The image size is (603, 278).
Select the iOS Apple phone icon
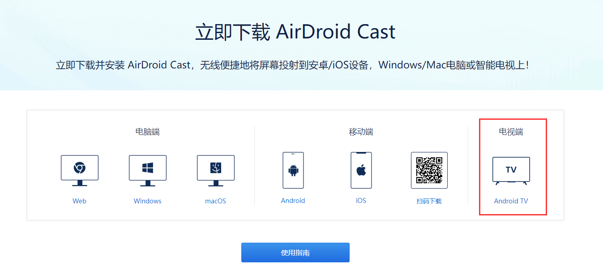coord(361,170)
